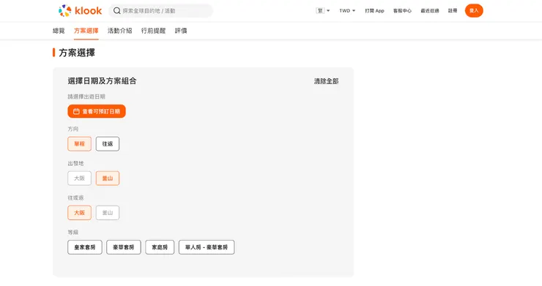The image size is (542, 286).
Task: Select the 豪華套房 class option
Action: (x=124, y=247)
